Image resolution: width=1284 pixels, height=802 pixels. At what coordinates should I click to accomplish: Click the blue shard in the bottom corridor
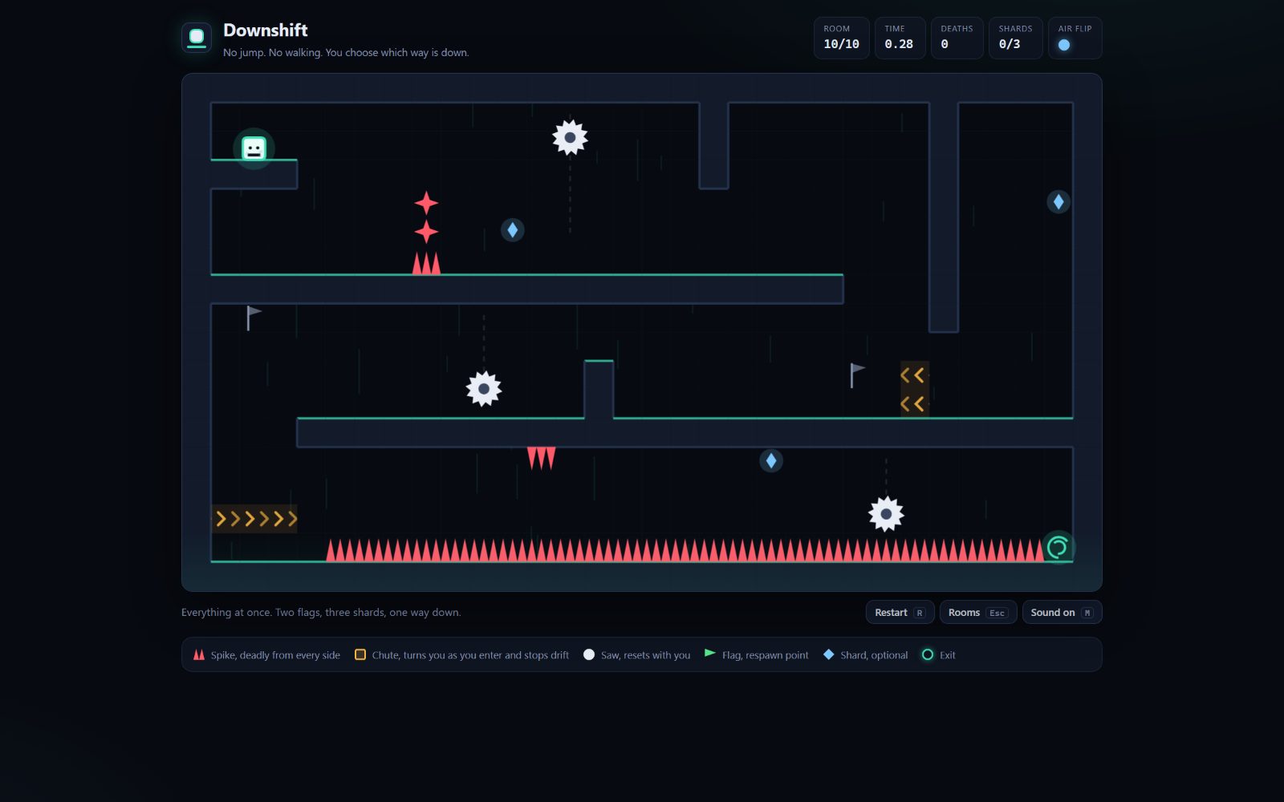point(771,460)
